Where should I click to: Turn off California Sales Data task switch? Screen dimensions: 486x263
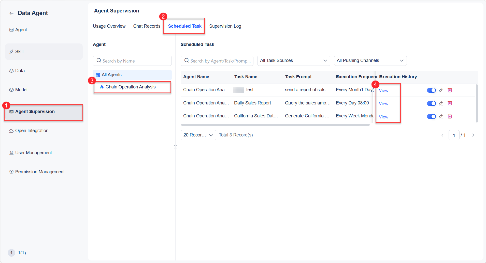[x=431, y=116]
